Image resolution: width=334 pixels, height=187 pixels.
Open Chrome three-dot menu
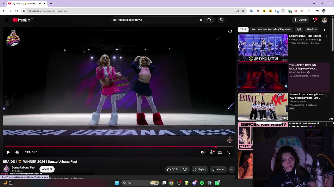[x=330, y=11]
